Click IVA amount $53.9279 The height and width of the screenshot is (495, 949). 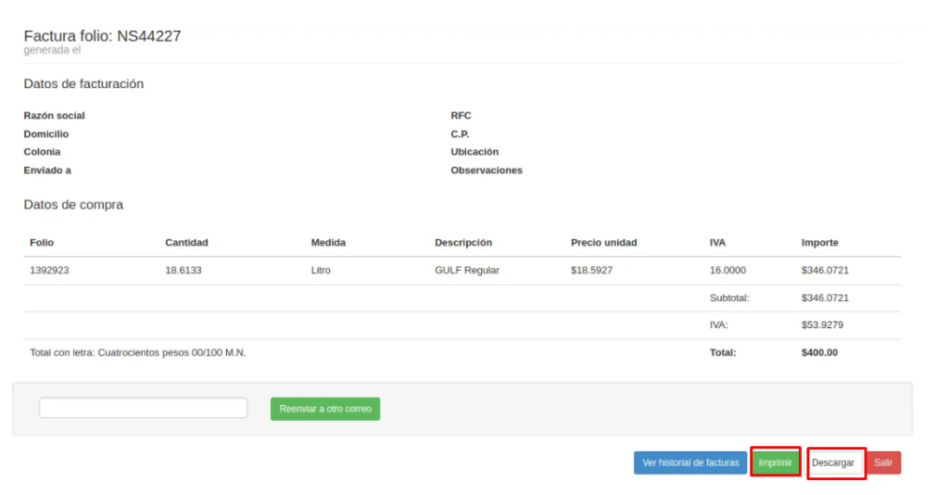coord(823,325)
